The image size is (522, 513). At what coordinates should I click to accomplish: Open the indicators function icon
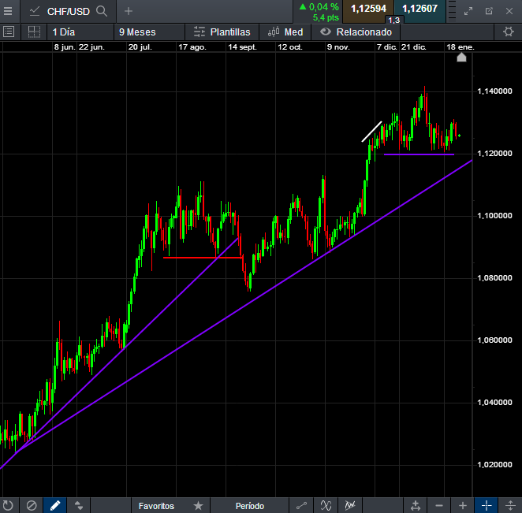click(326, 506)
